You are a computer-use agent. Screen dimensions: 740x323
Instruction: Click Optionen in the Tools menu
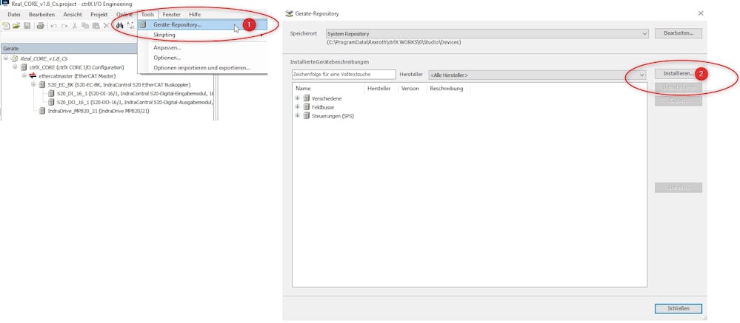167,58
